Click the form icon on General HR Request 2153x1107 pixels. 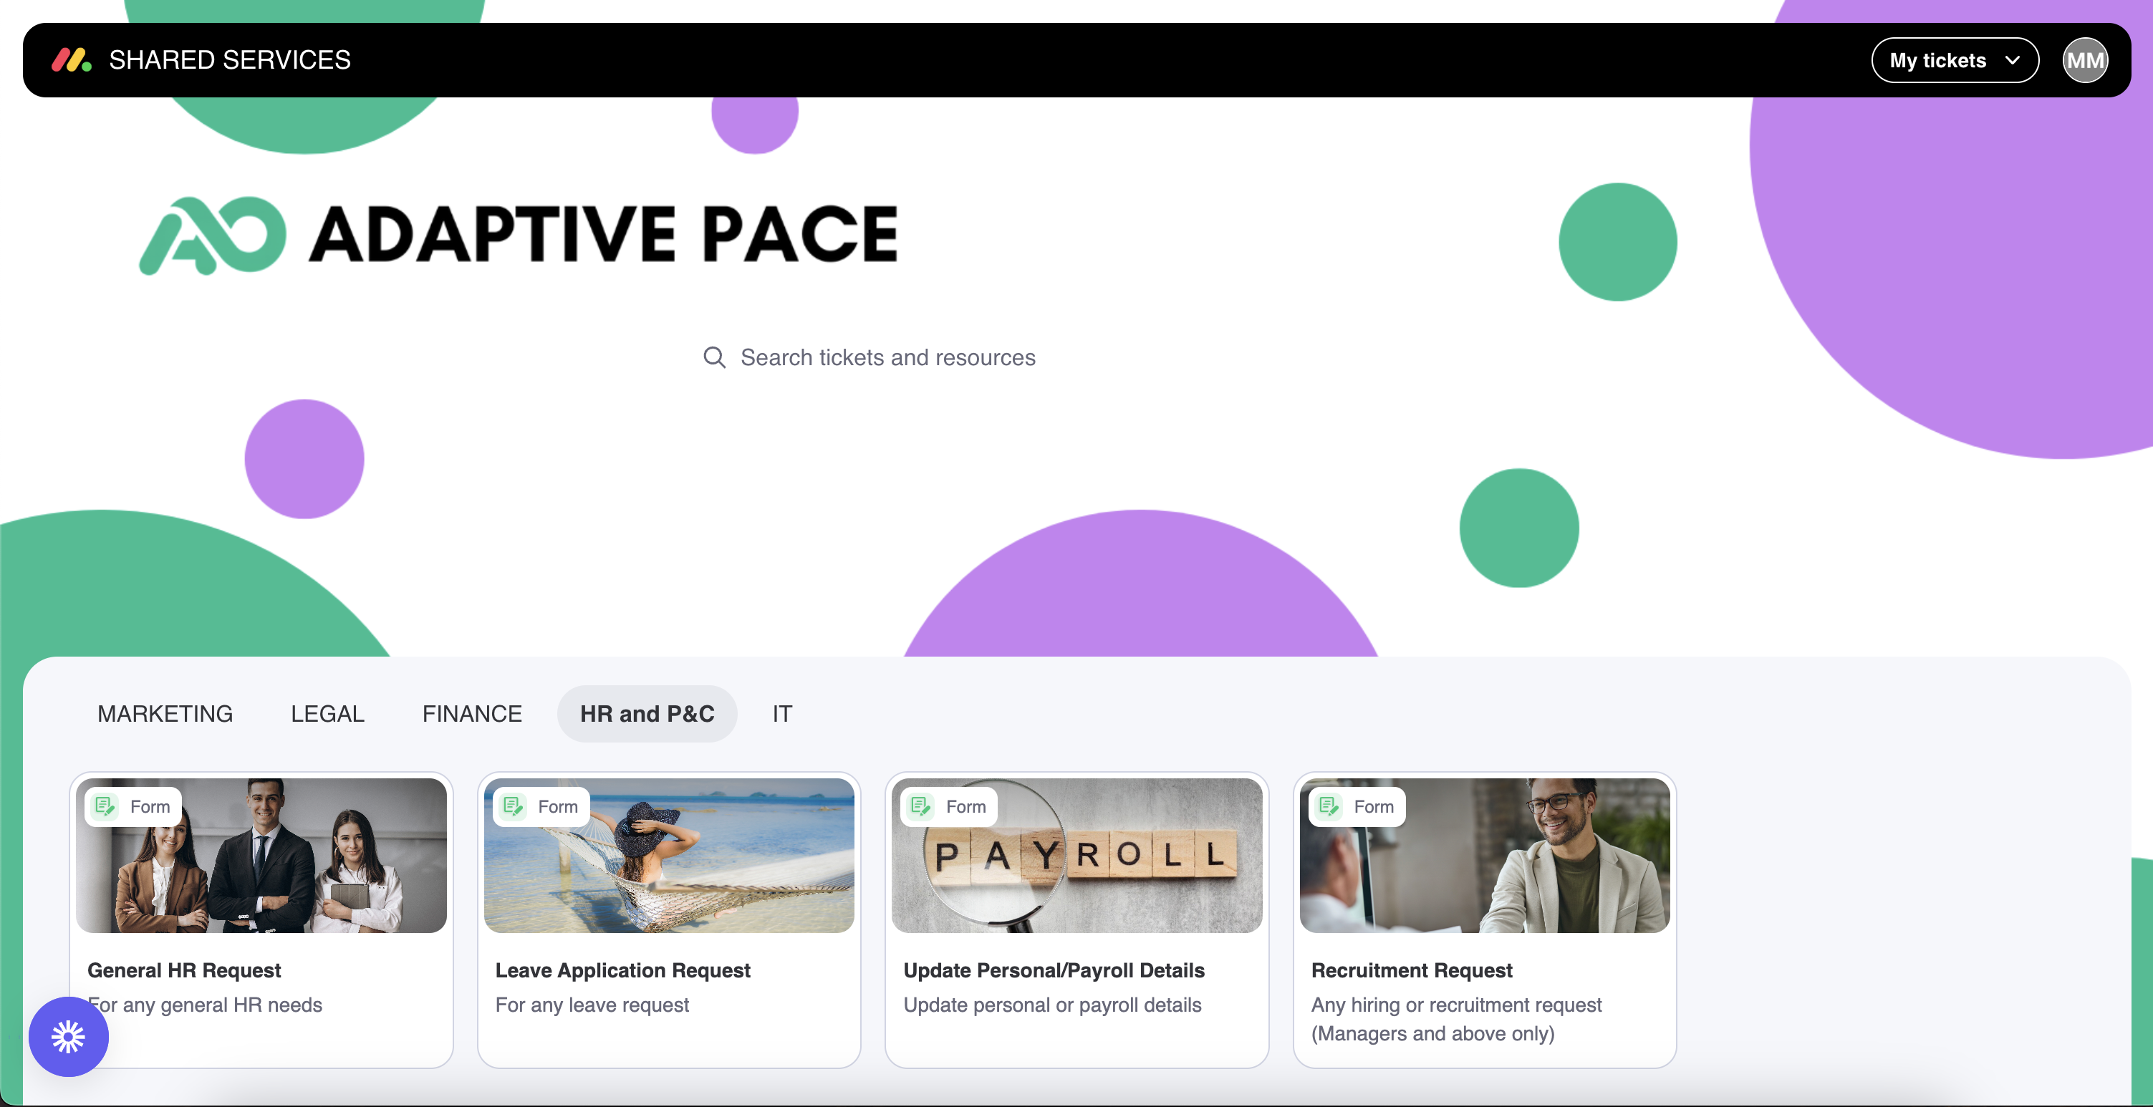(x=105, y=806)
